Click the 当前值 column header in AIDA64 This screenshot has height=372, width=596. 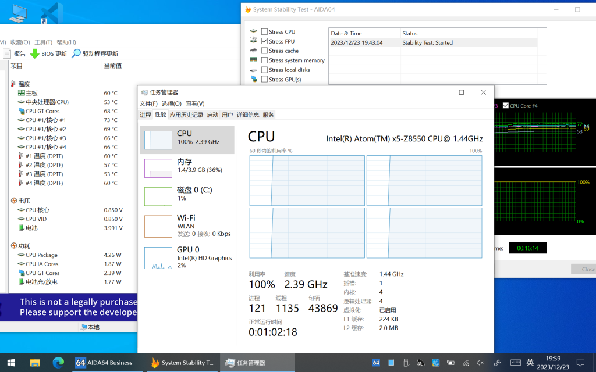click(x=112, y=66)
